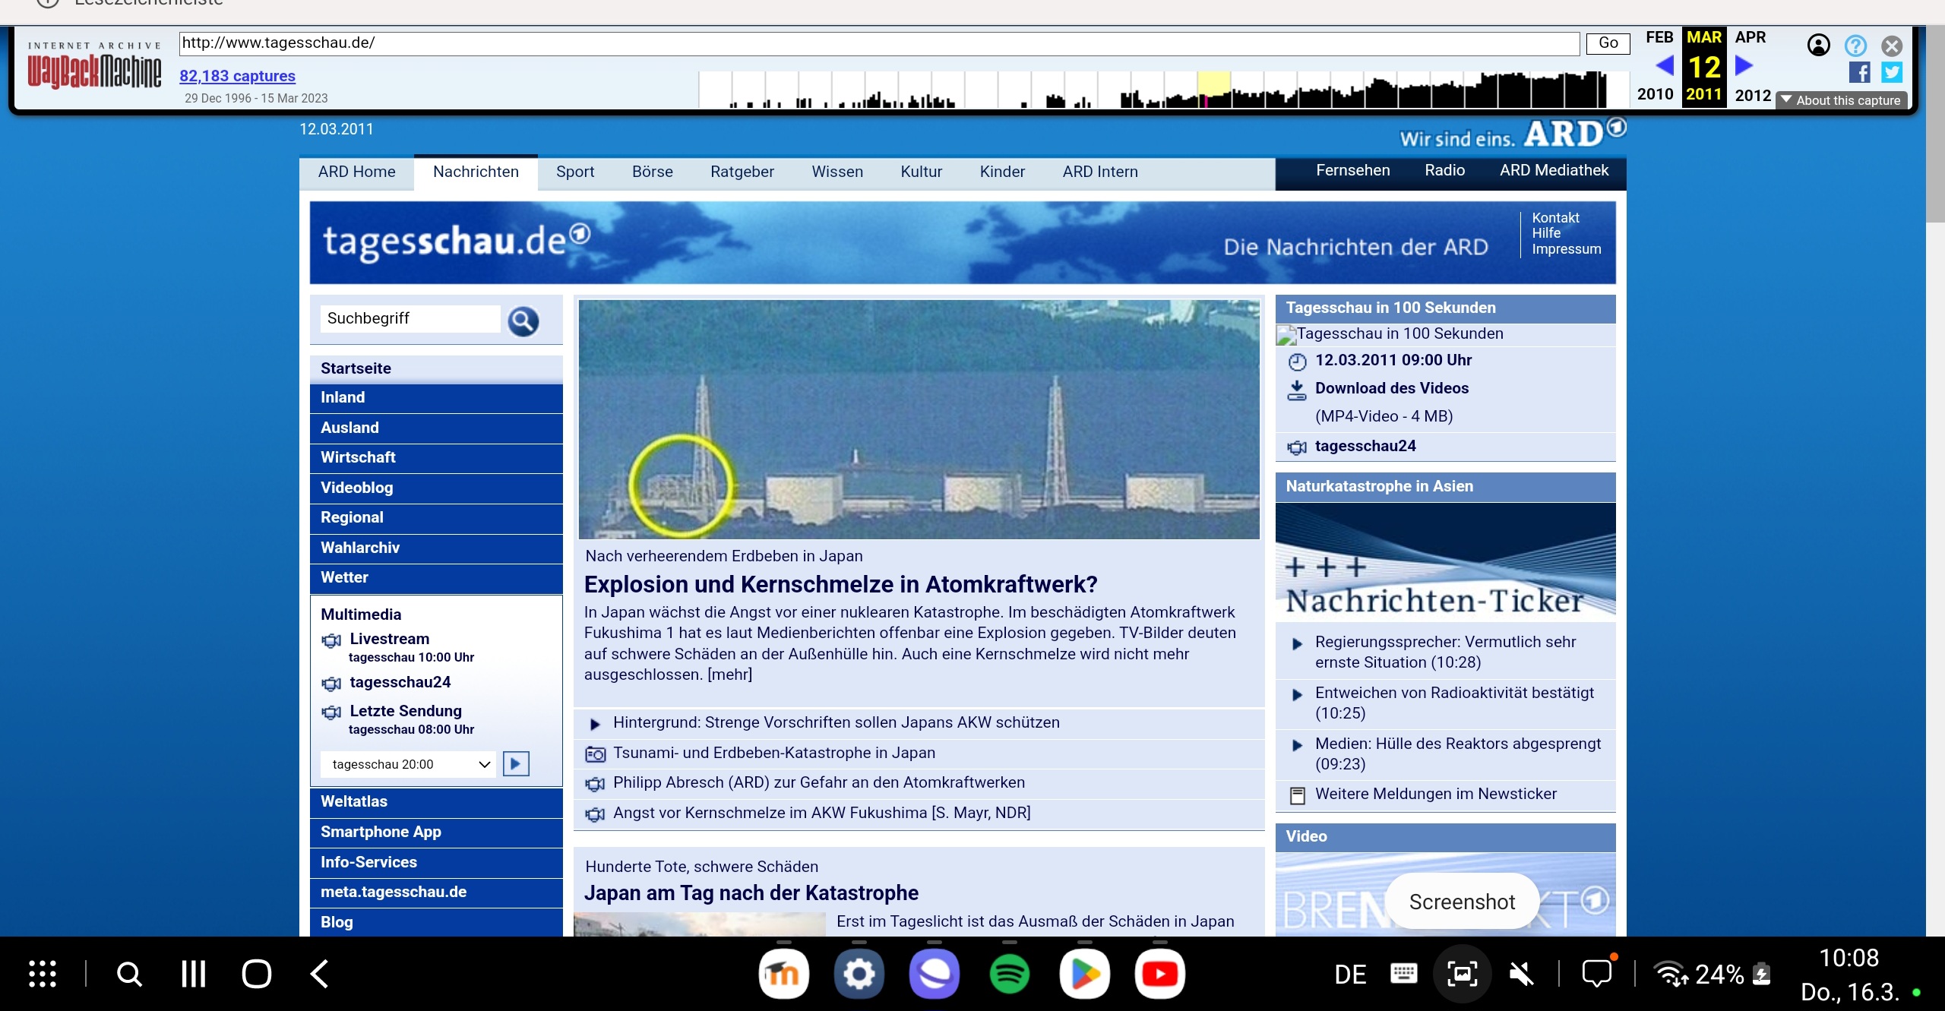Toggle the keyboard icon in the status bar
Screen dimensions: 1945x1011
pos(1404,973)
